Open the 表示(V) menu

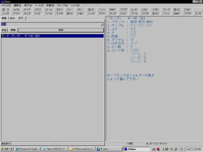coord(28,5)
